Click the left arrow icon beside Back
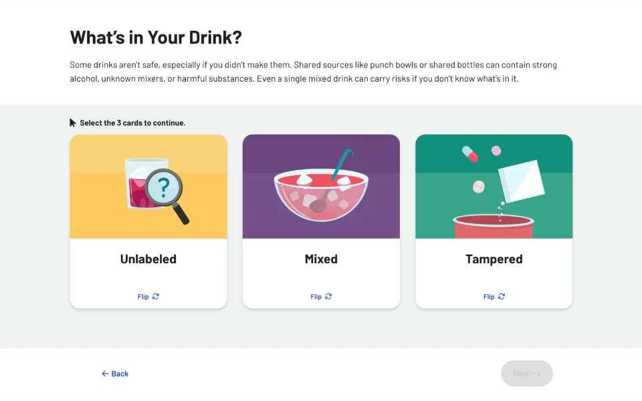The image size is (642, 401). click(x=105, y=374)
